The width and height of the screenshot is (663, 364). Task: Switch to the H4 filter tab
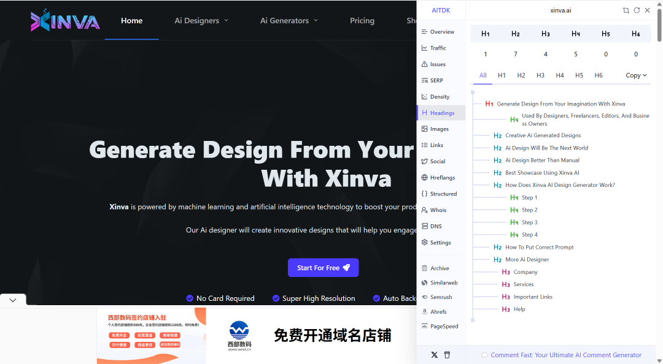coord(560,75)
